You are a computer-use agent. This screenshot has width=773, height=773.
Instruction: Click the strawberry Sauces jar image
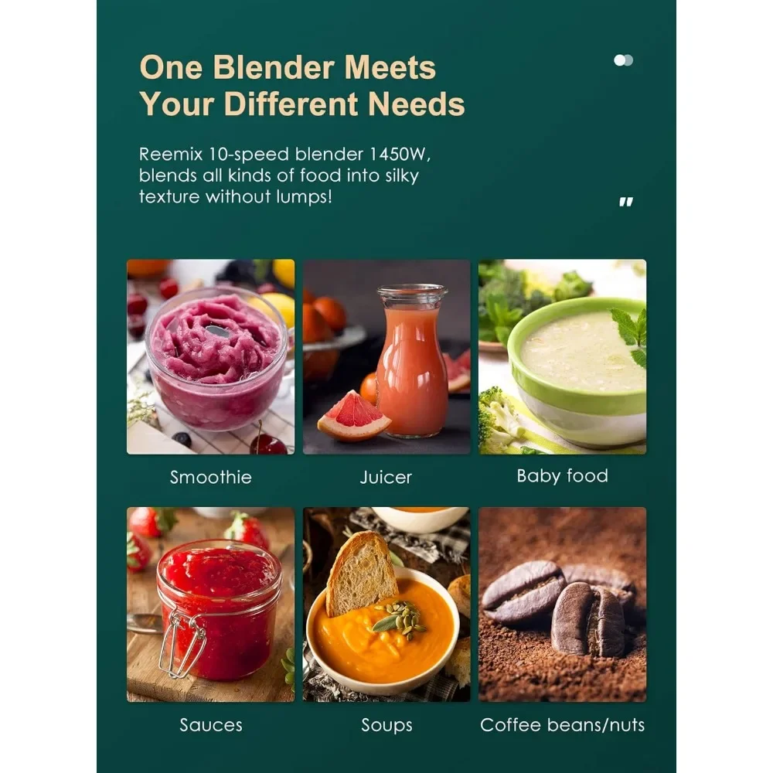click(x=210, y=604)
